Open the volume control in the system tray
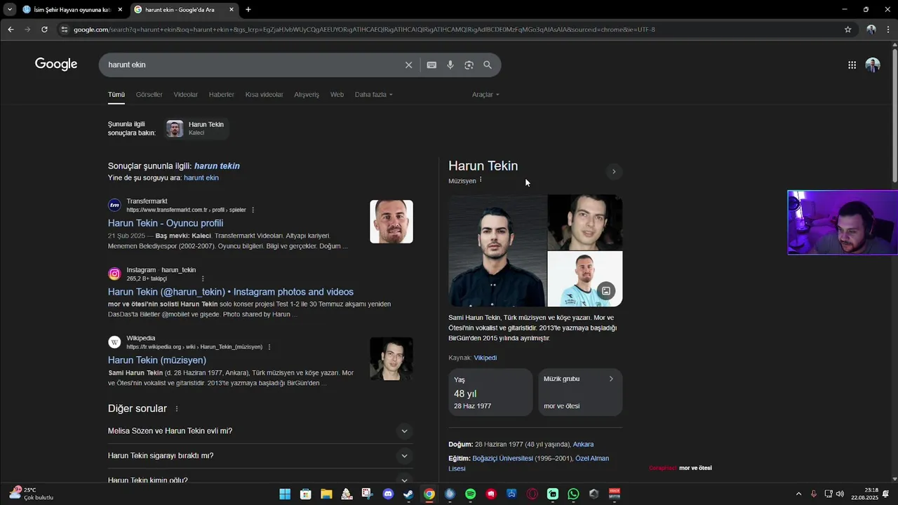The width and height of the screenshot is (898, 505). (x=840, y=494)
